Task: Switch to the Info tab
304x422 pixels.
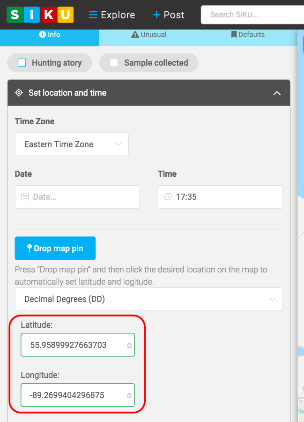Action: click(50, 35)
